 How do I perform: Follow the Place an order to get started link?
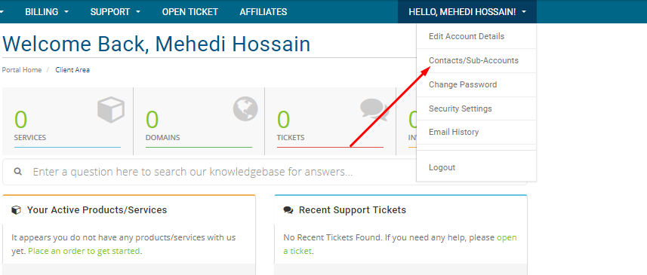84,251
